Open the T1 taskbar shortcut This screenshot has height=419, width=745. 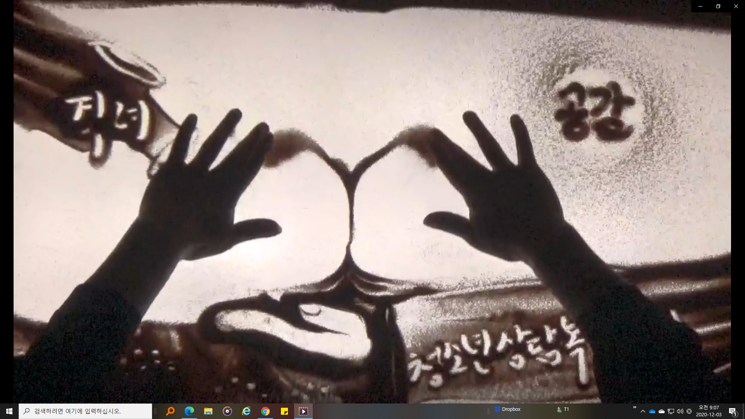tap(563, 409)
